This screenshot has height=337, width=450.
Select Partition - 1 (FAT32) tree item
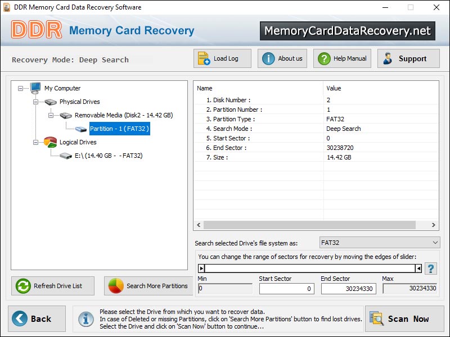[119, 129]
